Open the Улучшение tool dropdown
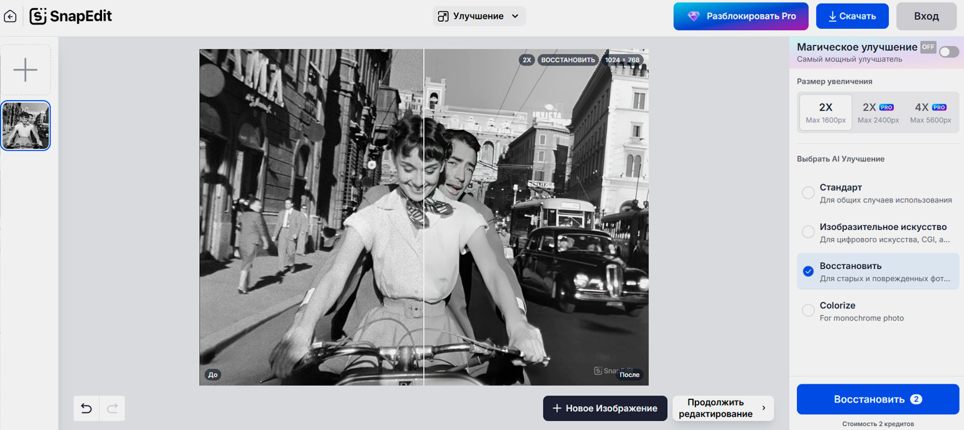 coord(479,16)
